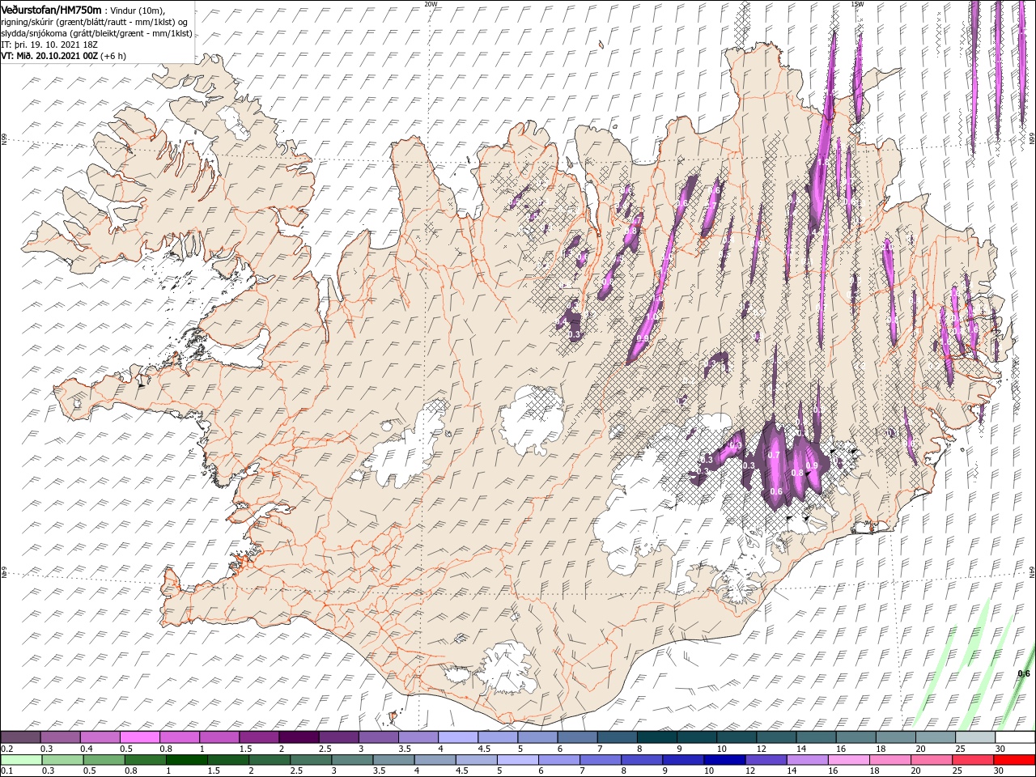Pick the darkest purple 2–2.5 swatch in top legend
This screenshot has width=1036, height=777.
point(299,737)
